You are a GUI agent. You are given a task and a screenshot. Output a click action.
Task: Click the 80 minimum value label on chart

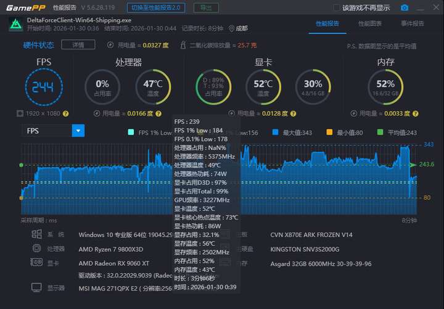point(427,198)
